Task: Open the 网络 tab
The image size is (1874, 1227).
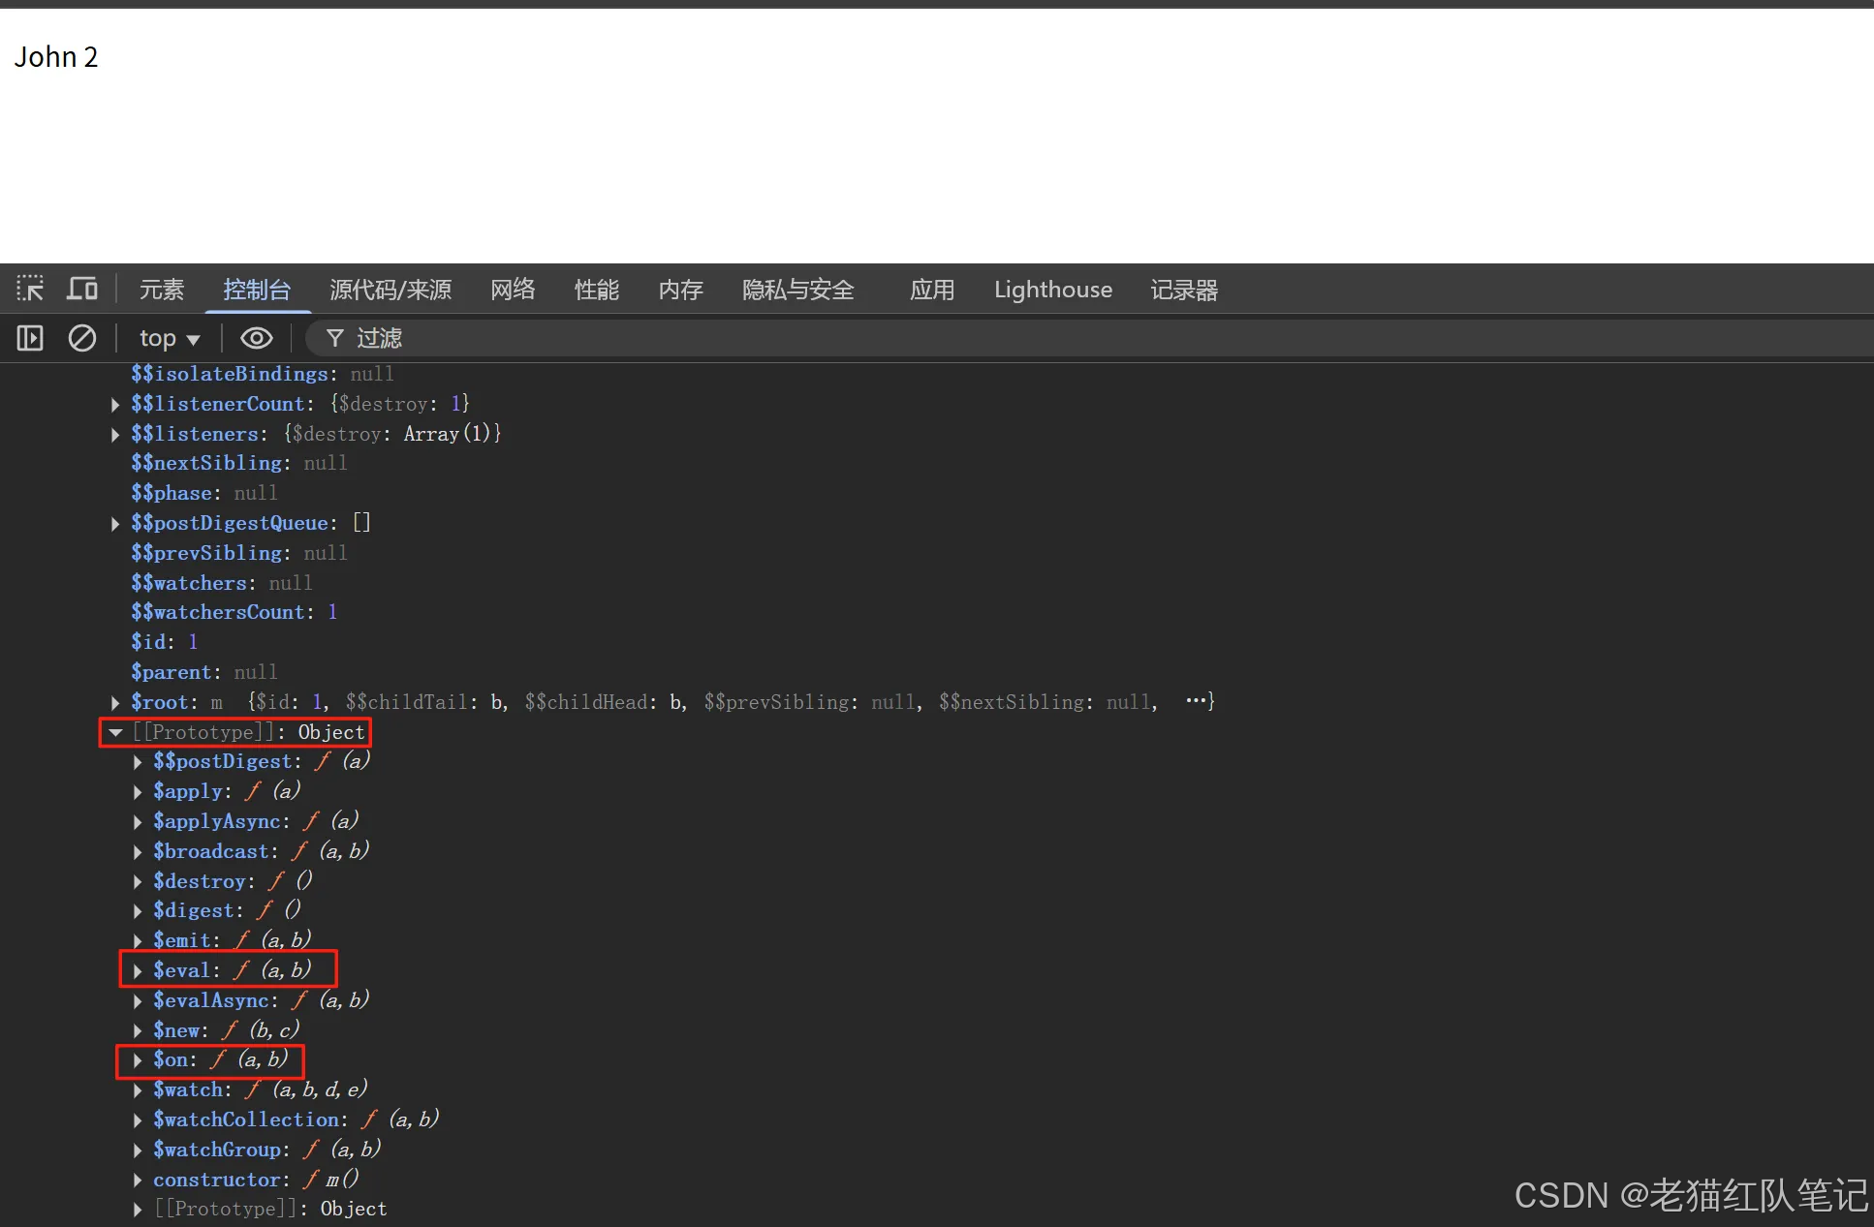Action: click(x=513, y=290)
